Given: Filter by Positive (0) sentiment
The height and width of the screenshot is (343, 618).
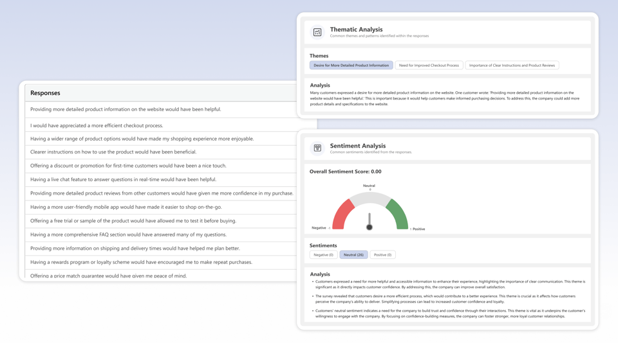Looking at the screenshot, I should (382, 255).
